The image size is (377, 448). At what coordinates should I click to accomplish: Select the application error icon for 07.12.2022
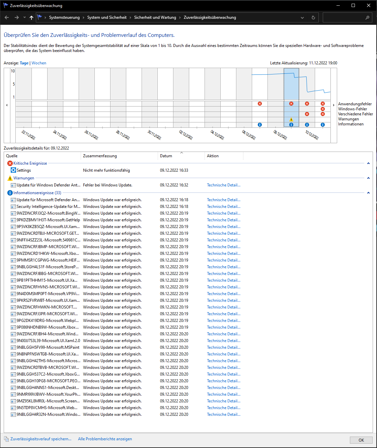[x=260, y=104]
